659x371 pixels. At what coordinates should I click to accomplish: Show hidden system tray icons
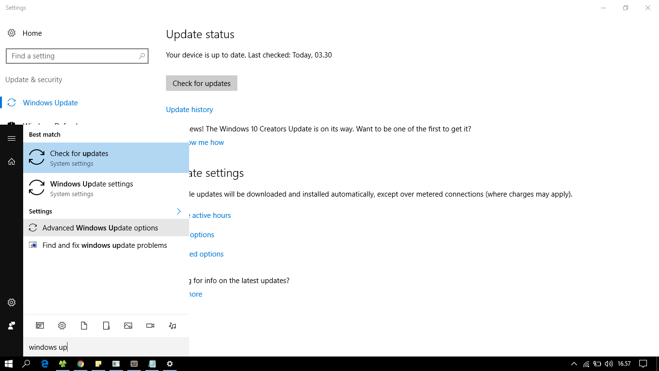[574, 364]
